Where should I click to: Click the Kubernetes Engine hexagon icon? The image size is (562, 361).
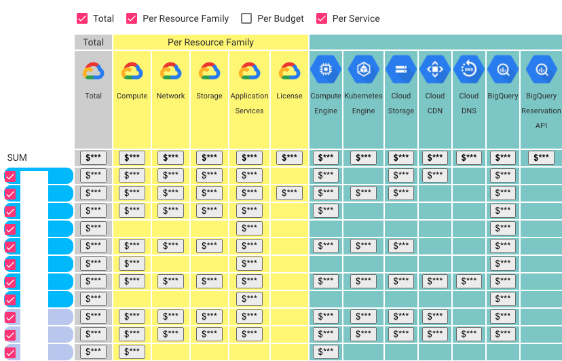[x=363, y=69]
